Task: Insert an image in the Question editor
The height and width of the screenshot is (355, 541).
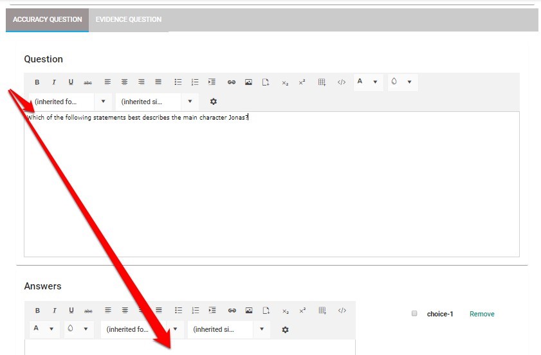Action: coord(248,82)
